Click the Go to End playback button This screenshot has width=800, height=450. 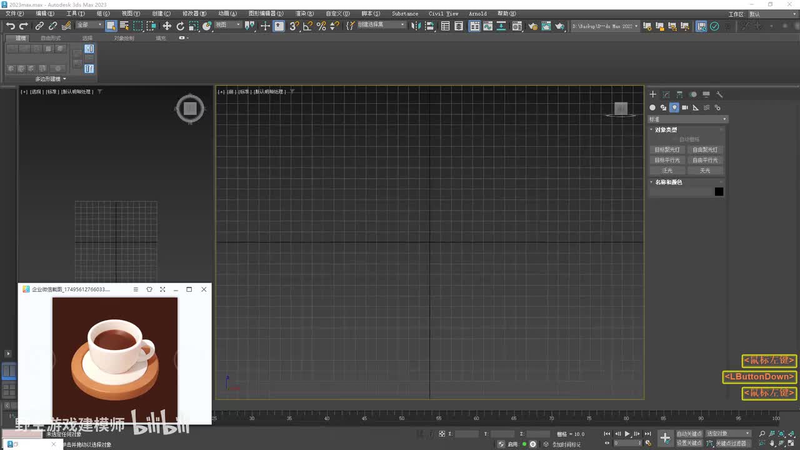coord(647,434)
